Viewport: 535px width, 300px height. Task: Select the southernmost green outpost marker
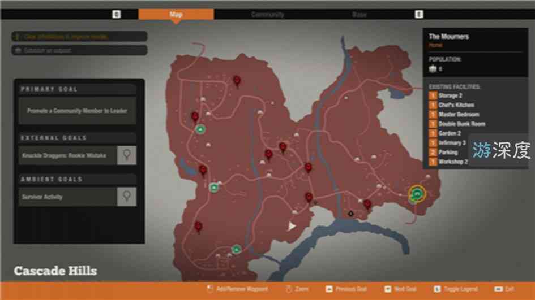(237, 250)
